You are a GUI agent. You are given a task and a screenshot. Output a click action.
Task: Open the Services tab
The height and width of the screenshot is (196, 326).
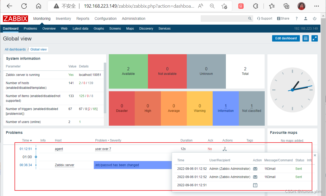tap(164, 29)
